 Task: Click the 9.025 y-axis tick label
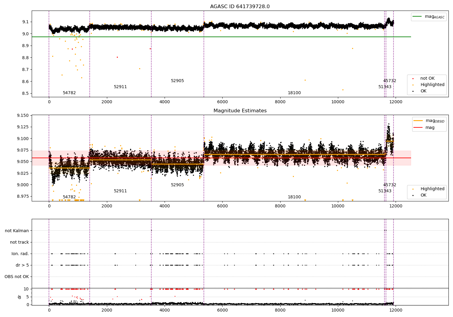click(23, 173)
